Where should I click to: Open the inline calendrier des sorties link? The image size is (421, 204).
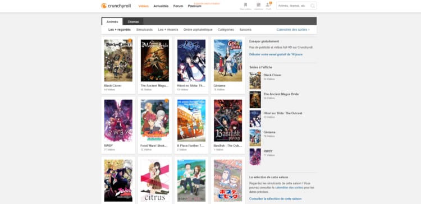click(289, 188)
